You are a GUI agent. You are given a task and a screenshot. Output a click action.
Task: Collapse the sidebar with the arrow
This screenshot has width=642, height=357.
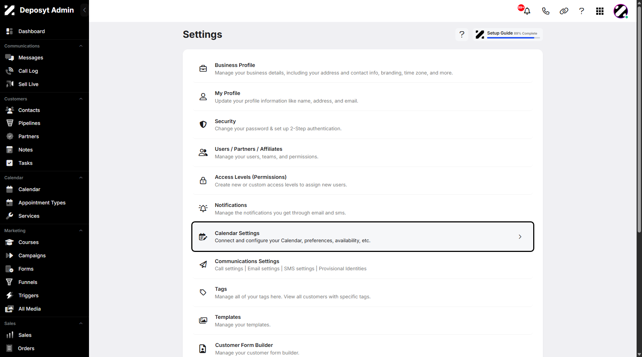[x=84, y=10]
